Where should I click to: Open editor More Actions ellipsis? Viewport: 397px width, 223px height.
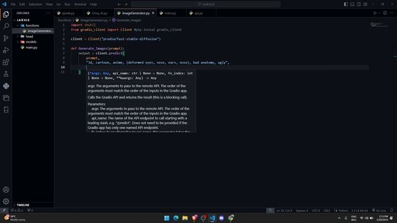pos(391,13)
